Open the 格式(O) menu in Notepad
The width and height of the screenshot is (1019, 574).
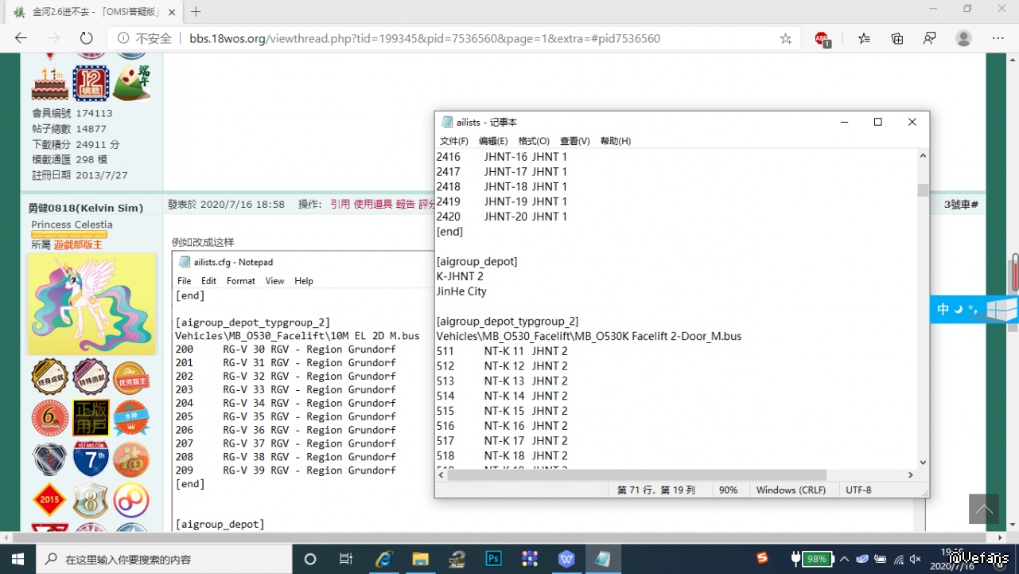point(533,141)
